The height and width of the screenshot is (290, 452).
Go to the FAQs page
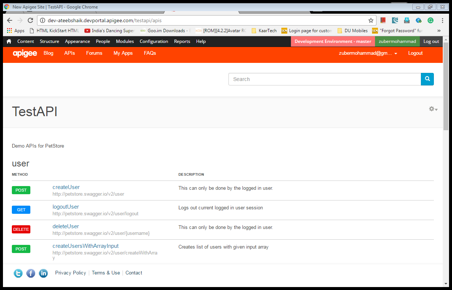point(150,53)
